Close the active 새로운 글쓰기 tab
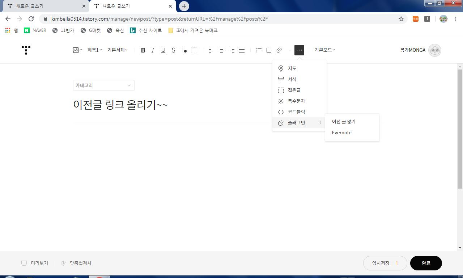 click(x=170, y=6)
